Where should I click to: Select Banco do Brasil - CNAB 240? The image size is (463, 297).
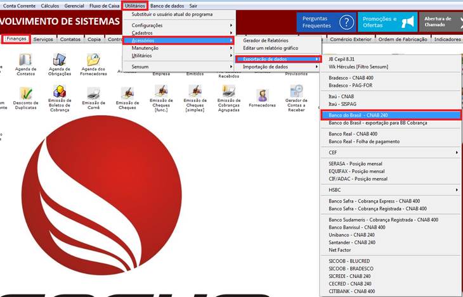pyautogui.click(x=391, y=115)
